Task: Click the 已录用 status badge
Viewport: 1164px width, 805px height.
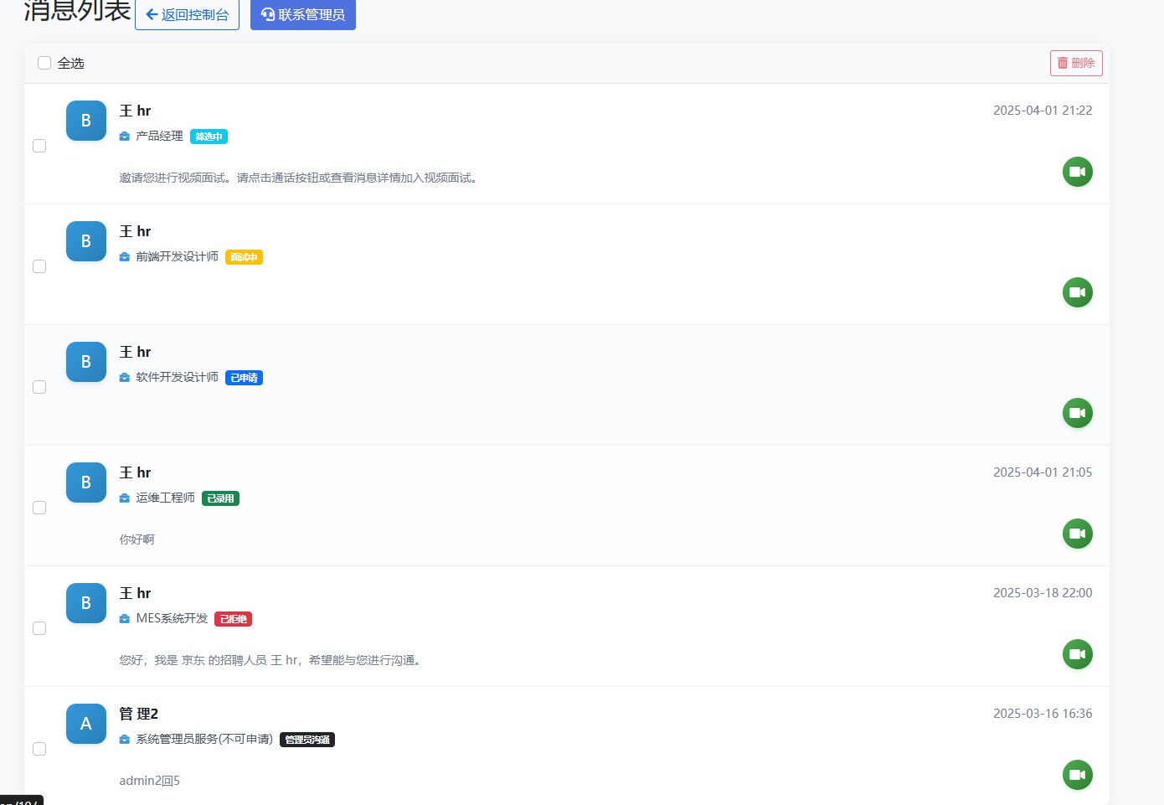Action: [x=220, y=498]
